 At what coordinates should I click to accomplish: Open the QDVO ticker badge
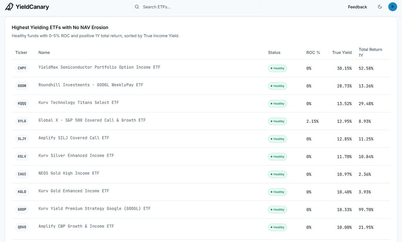click(x=22, y=227)
